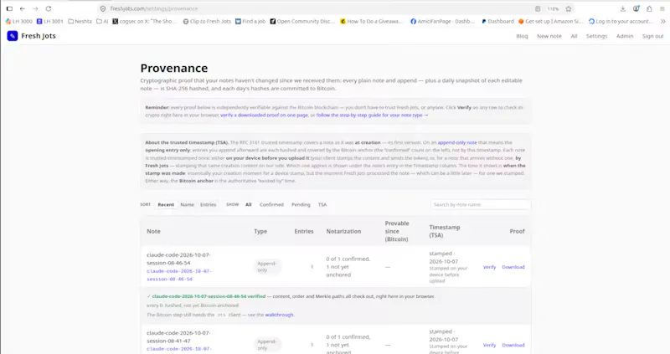Screen dimensions: 670x354
Task: Click the 110% zoom indicator
Action: pyautogui.click(x=553, y=8)
